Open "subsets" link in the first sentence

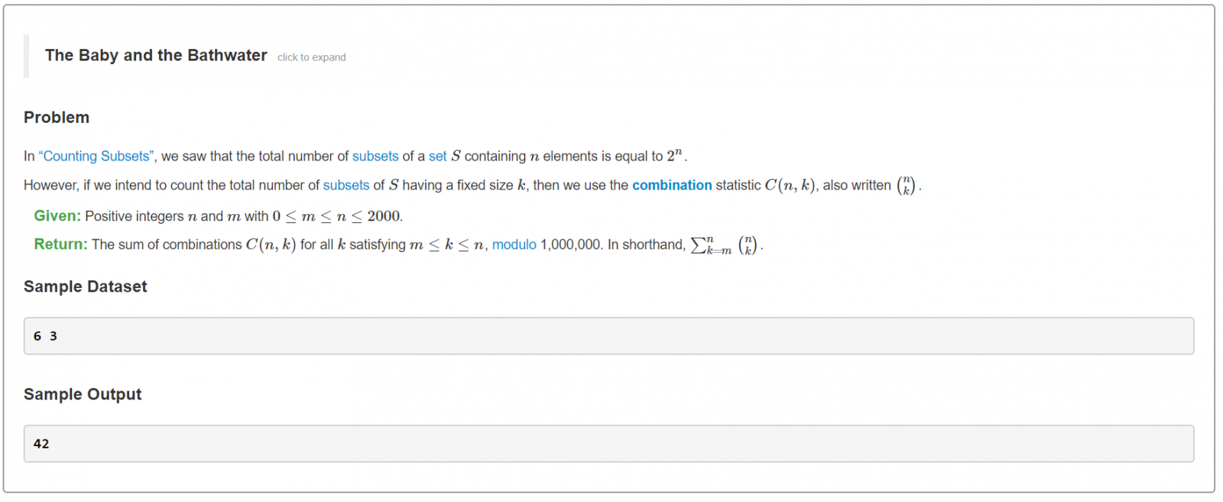[375, 156]
